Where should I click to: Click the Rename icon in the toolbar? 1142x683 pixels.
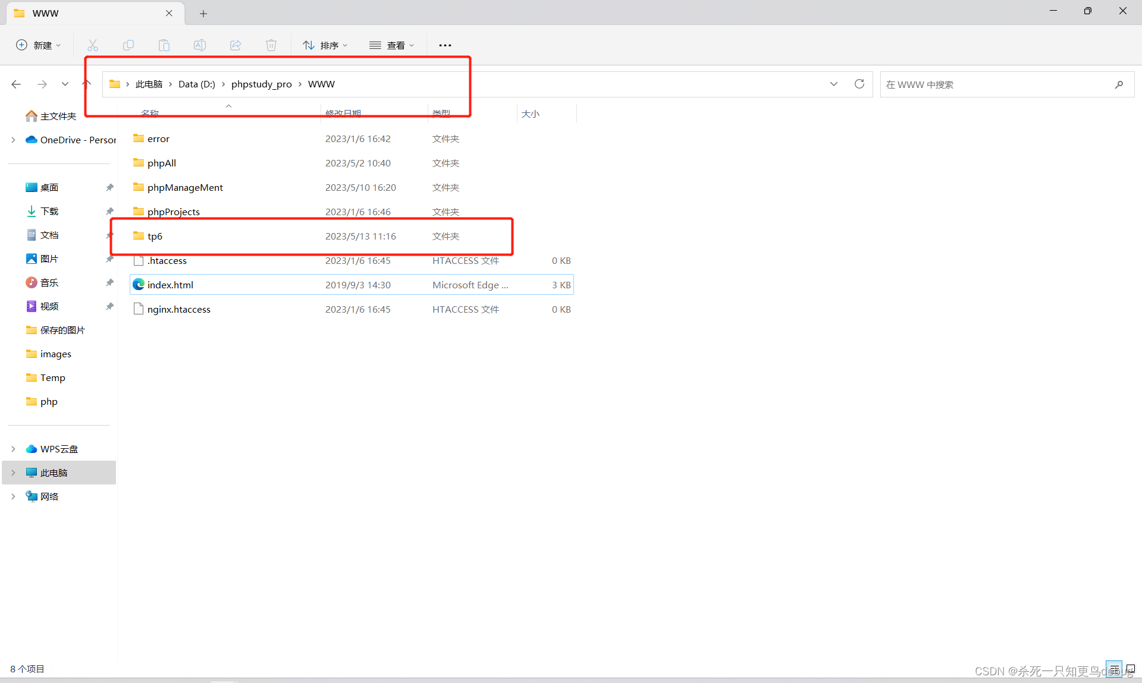tap(200, 45)
